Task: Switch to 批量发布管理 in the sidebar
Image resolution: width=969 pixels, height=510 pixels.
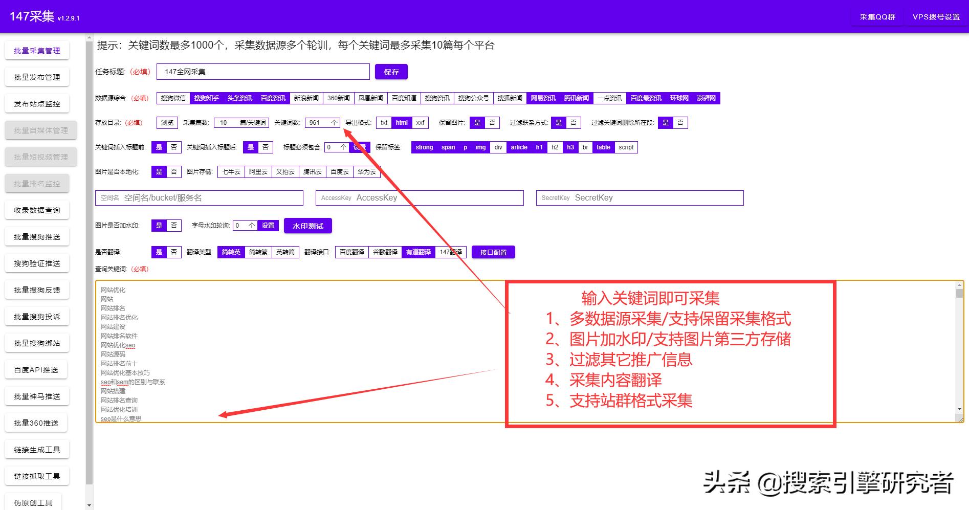Action: (37, 77)
